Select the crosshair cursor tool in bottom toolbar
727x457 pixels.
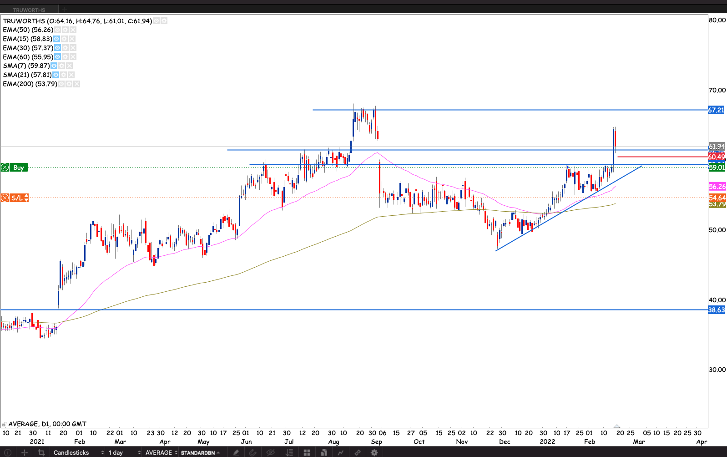click(25, 452)
